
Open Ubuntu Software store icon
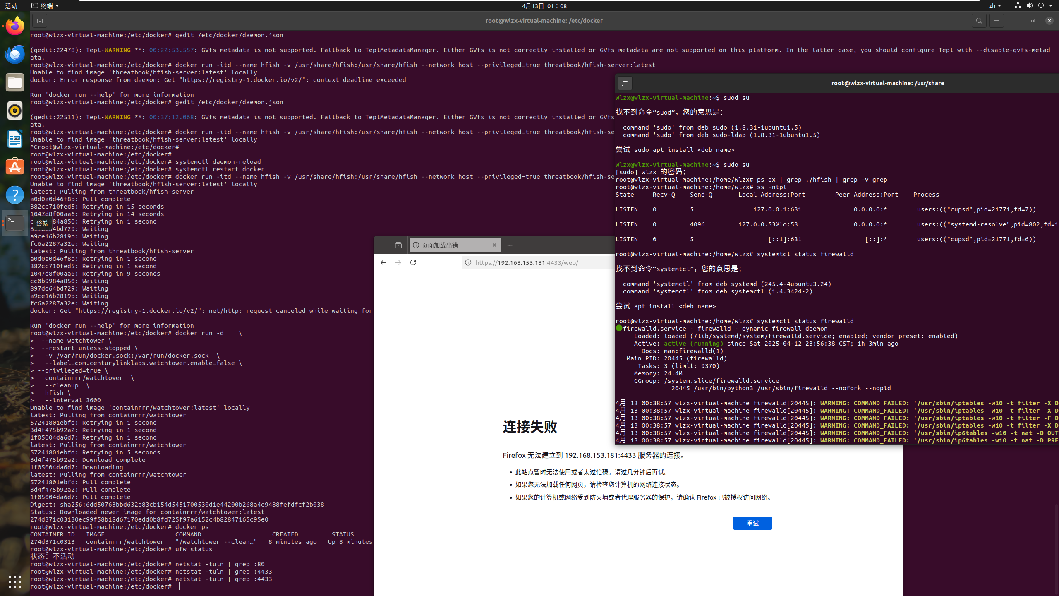pyautogui.click(x=15, y=167)
